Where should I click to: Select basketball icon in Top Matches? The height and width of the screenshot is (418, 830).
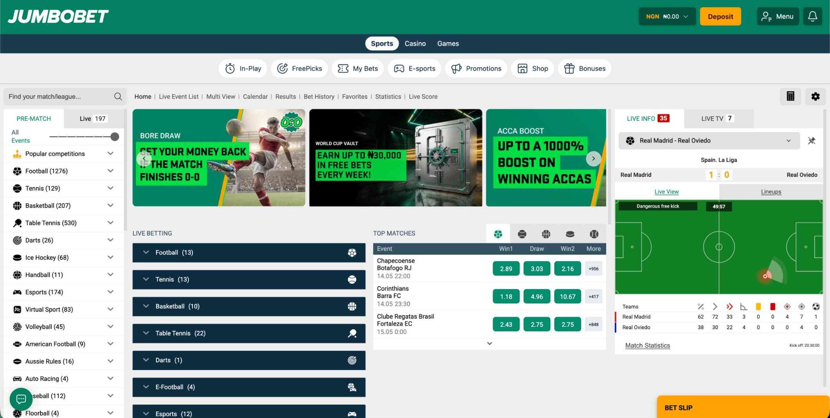pyautogui.click(x=546, y=234)
